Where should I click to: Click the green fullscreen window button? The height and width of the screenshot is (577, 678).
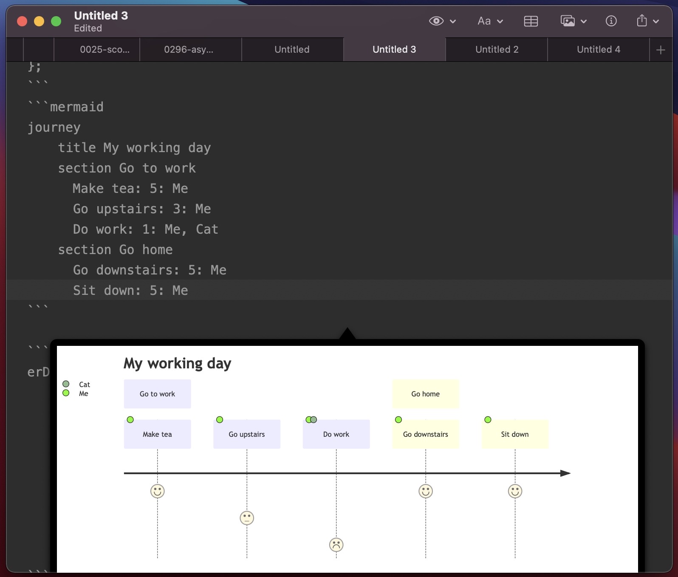pos(56,21)
